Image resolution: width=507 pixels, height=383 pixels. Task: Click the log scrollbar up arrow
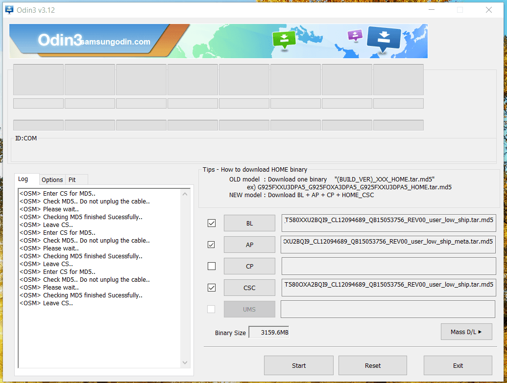(185, 194)
